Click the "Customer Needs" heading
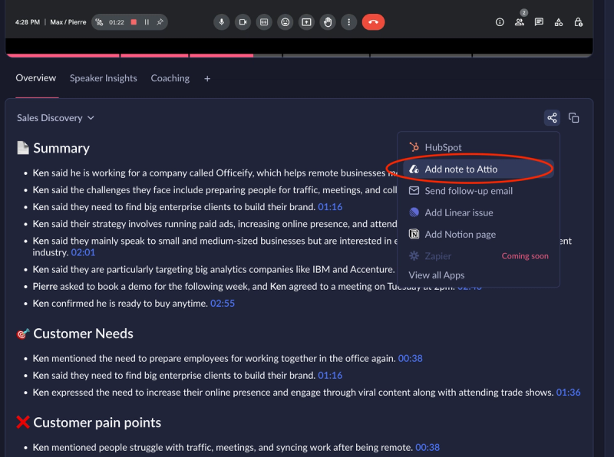614x457 pixels. click(x=83, y=334)
